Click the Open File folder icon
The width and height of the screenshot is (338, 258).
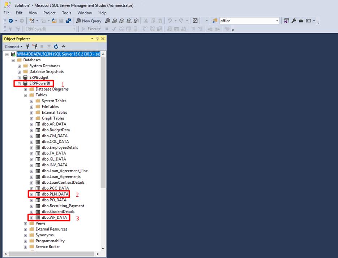(x=54, y=21)
